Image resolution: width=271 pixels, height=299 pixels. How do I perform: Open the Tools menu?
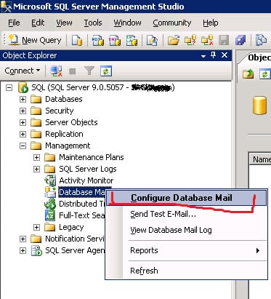point(93,23)
